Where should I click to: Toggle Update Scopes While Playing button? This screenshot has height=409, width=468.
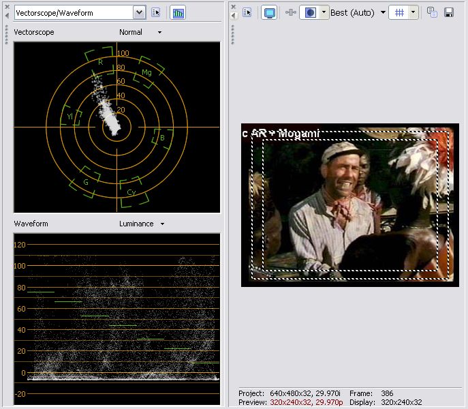point(178,13)
